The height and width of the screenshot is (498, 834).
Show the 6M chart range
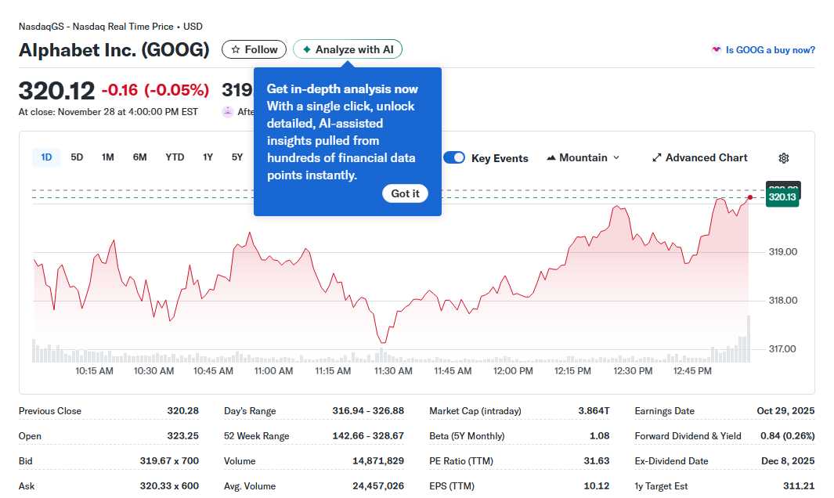139,157
